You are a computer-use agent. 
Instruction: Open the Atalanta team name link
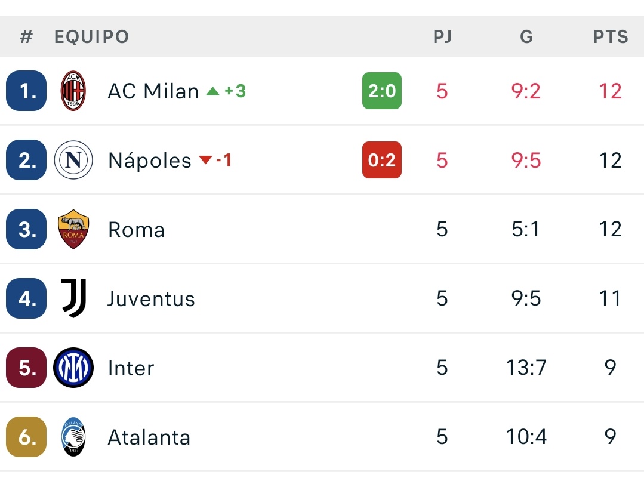click(149, 437)
